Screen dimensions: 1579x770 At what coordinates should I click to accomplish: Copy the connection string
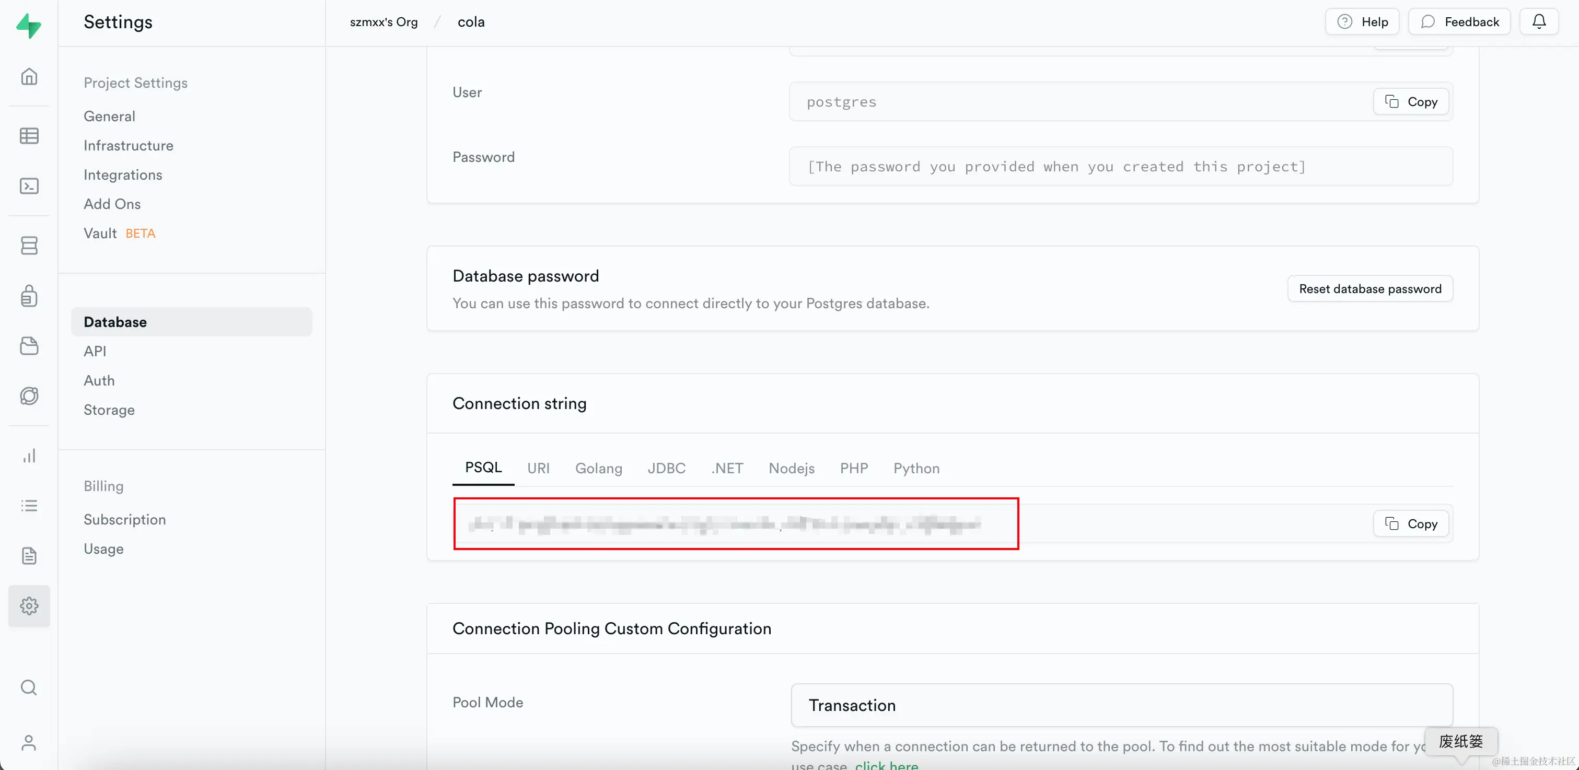click(1411, 523)
